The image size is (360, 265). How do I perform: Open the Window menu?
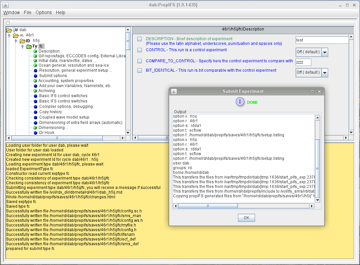coord(11,12)
